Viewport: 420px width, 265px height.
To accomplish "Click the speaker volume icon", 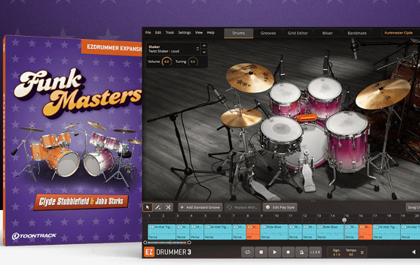I will coord(414,252).
